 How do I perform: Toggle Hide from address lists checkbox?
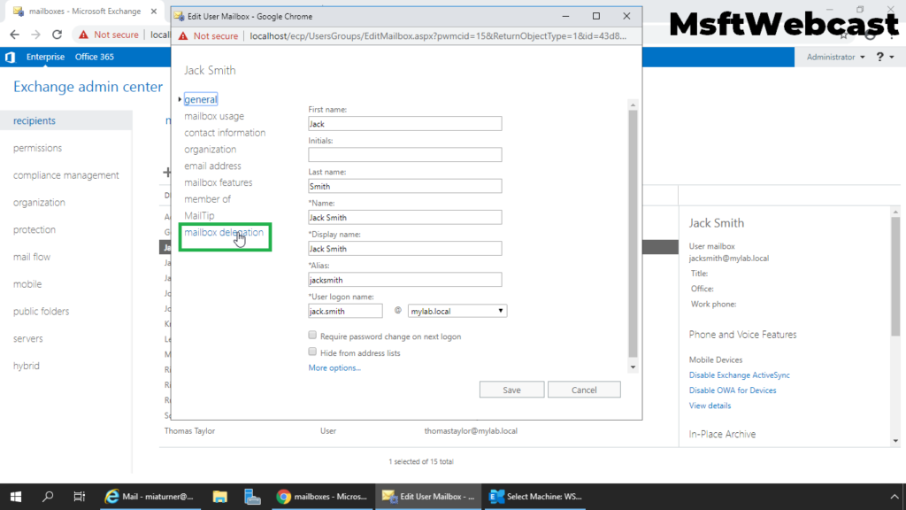pyautogui.click(x=312, y=352)
